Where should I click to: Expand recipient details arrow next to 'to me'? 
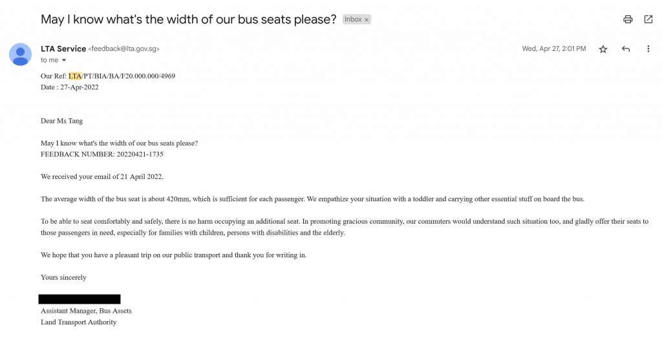(x=64, y=60)
